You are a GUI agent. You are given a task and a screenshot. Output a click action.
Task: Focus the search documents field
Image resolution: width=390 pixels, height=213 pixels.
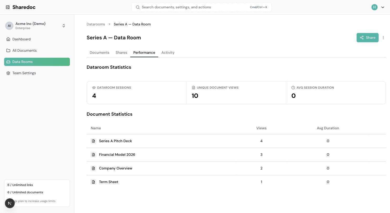point(201,7)
